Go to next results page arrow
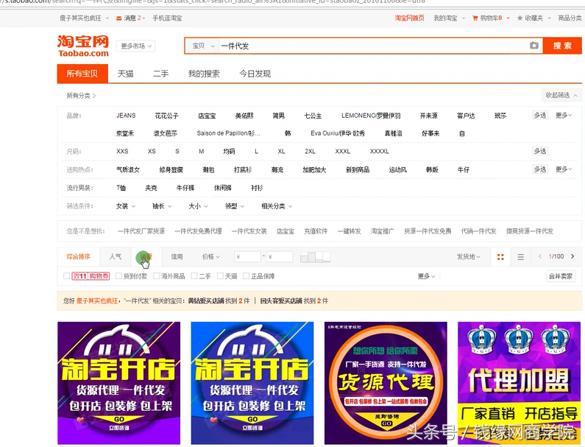Viewport: 585px width, 447px height. (572, 256)
